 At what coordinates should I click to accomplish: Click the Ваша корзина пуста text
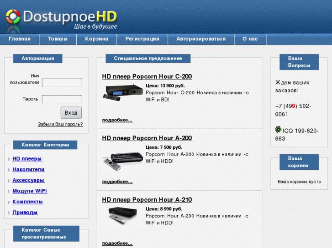(x=299, y=182)
